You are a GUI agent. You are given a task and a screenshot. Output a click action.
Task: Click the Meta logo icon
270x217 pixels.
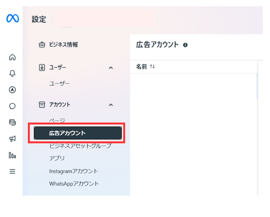(x=12, y=18)
